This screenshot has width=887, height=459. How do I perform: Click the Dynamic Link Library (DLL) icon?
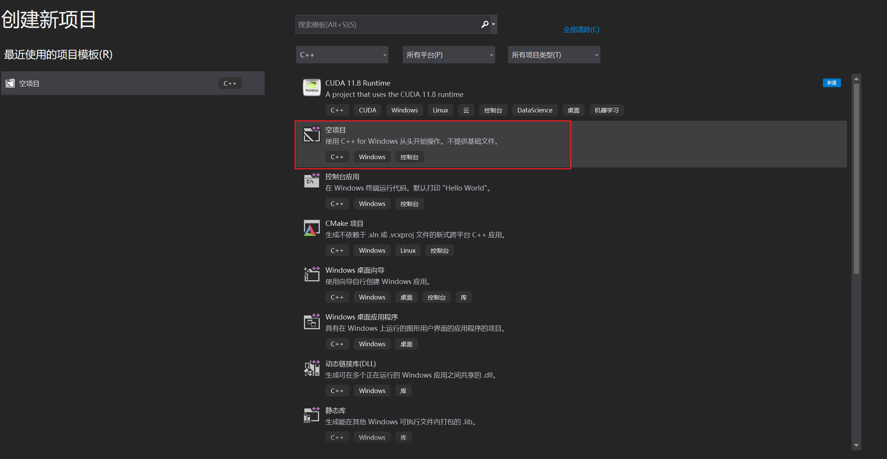(312, 368)
